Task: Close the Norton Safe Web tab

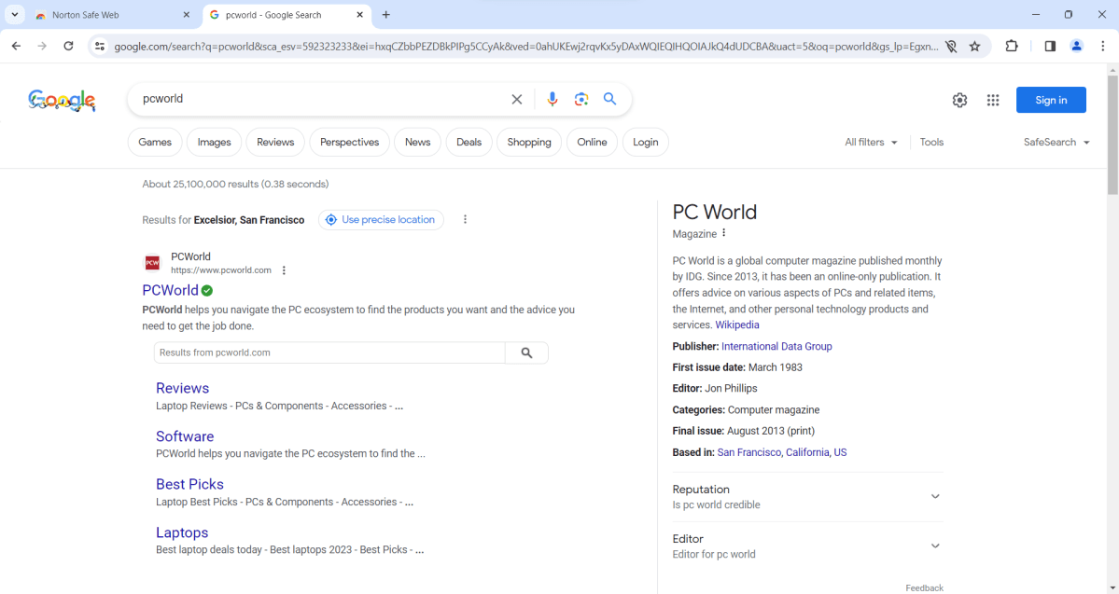Action: [187, 14]
